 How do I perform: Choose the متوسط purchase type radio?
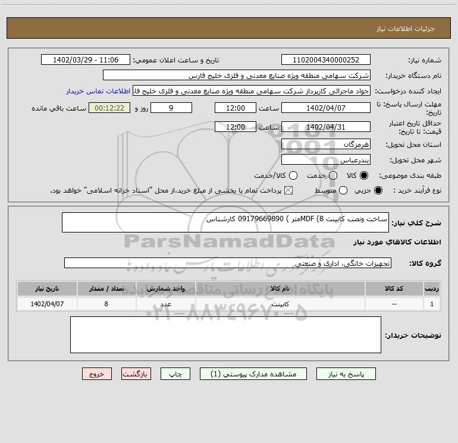(x=343, y=191)
